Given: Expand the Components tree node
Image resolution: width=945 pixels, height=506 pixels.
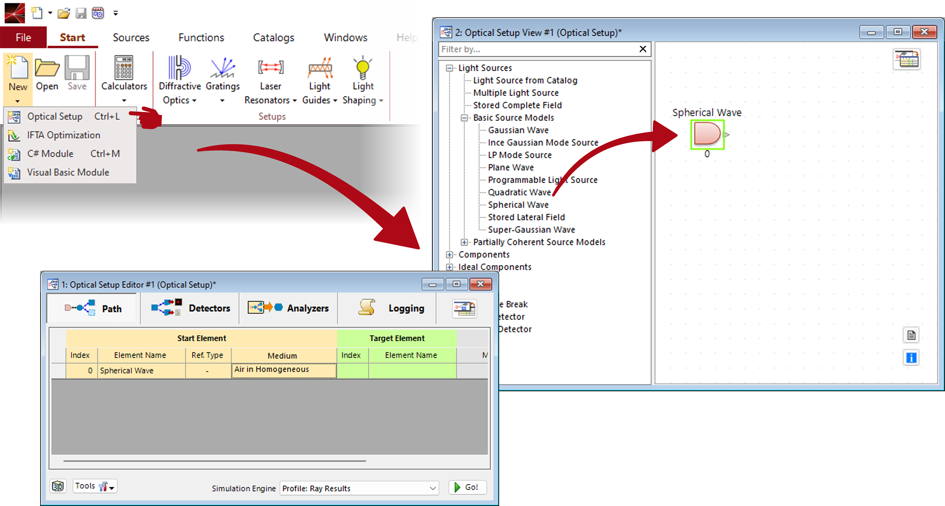Looking at the screenshot, I should (x=449, y=255).
